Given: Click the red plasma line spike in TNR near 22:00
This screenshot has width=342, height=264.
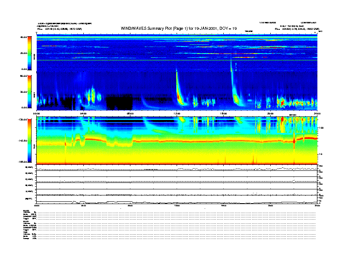Looking at the screenshot, I should click(294, 141).
